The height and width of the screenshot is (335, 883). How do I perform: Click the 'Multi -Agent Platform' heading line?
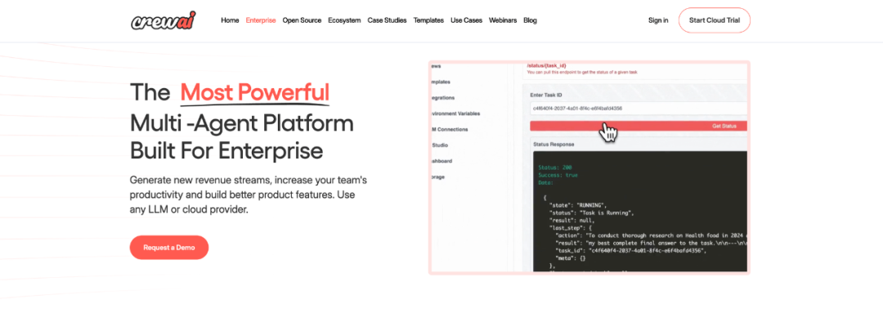pos(241,123)
